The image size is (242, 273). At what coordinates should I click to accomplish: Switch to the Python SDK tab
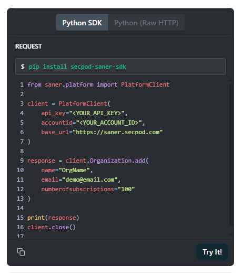pyautogui.click(x=82, y=23)
